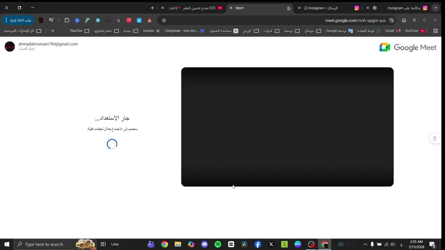Click the blue water-drop extension icon

139,20
